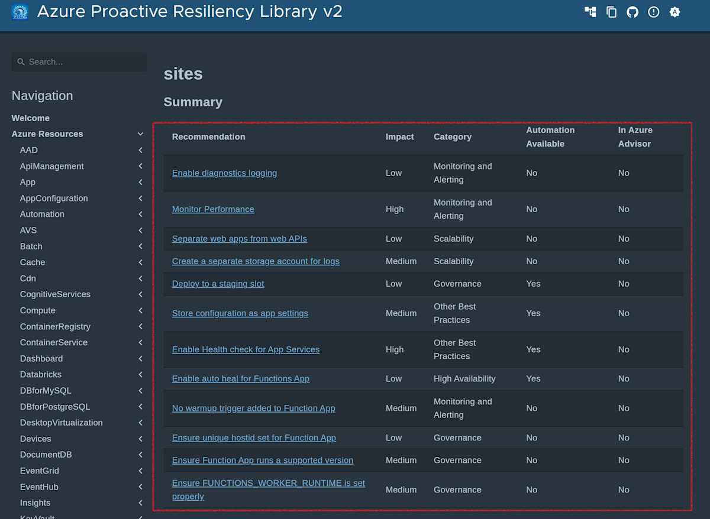Viewport: 710px width, 519px height.
Task: Expand the Databricks sidebar section
Action: click(x=140, y=374)
